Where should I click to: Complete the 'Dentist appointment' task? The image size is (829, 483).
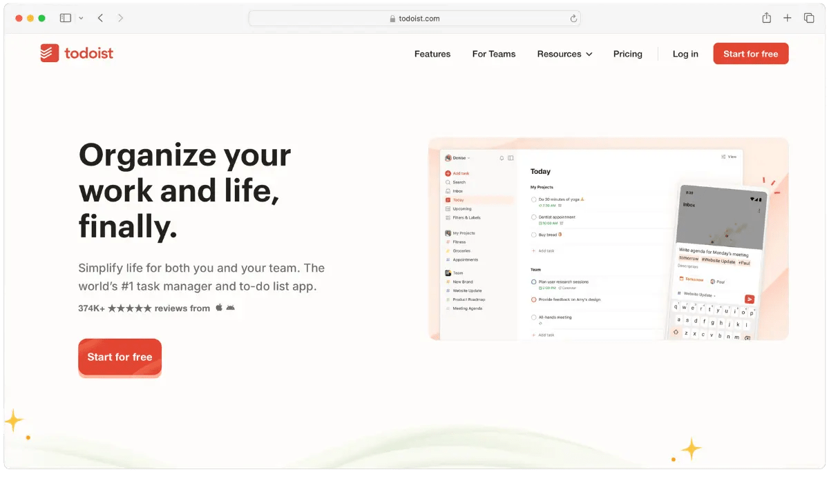tap(534, 217)
